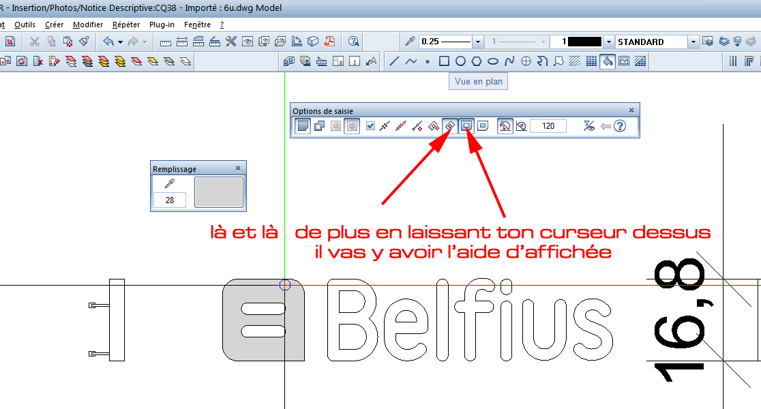Select the format painter brush icon
Screen dimensions: 761x409
[x=84, y=42]
